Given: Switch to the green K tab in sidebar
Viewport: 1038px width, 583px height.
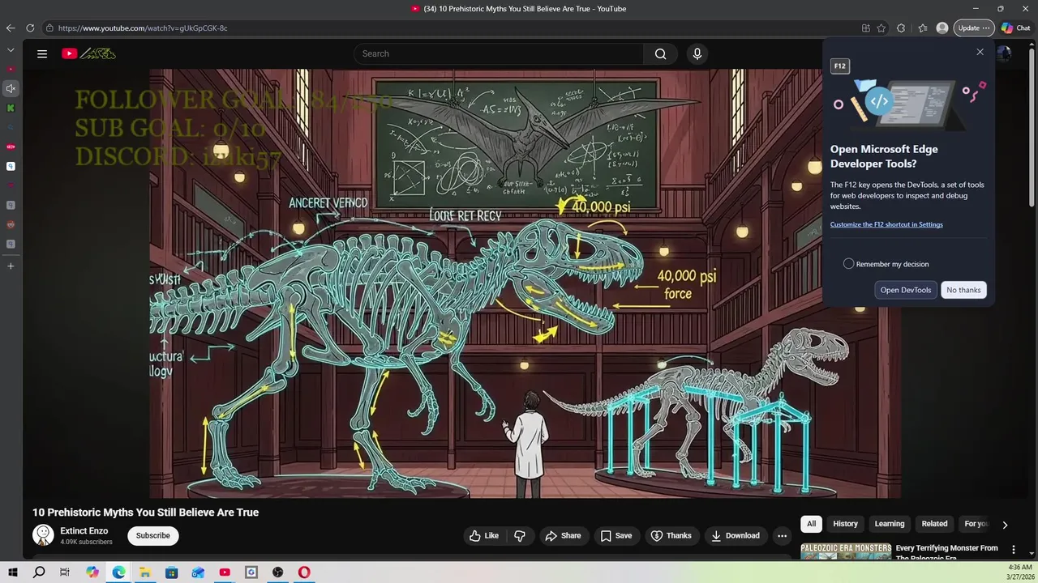Looking at the screenshot, I should coord(11,108).
